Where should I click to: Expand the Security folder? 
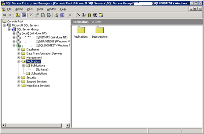click(19, 78)
